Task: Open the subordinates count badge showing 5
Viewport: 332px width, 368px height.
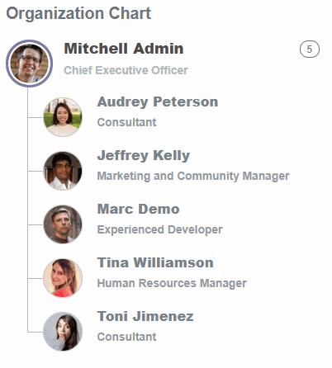Action: pyautogui.click(x=310, y=50)
